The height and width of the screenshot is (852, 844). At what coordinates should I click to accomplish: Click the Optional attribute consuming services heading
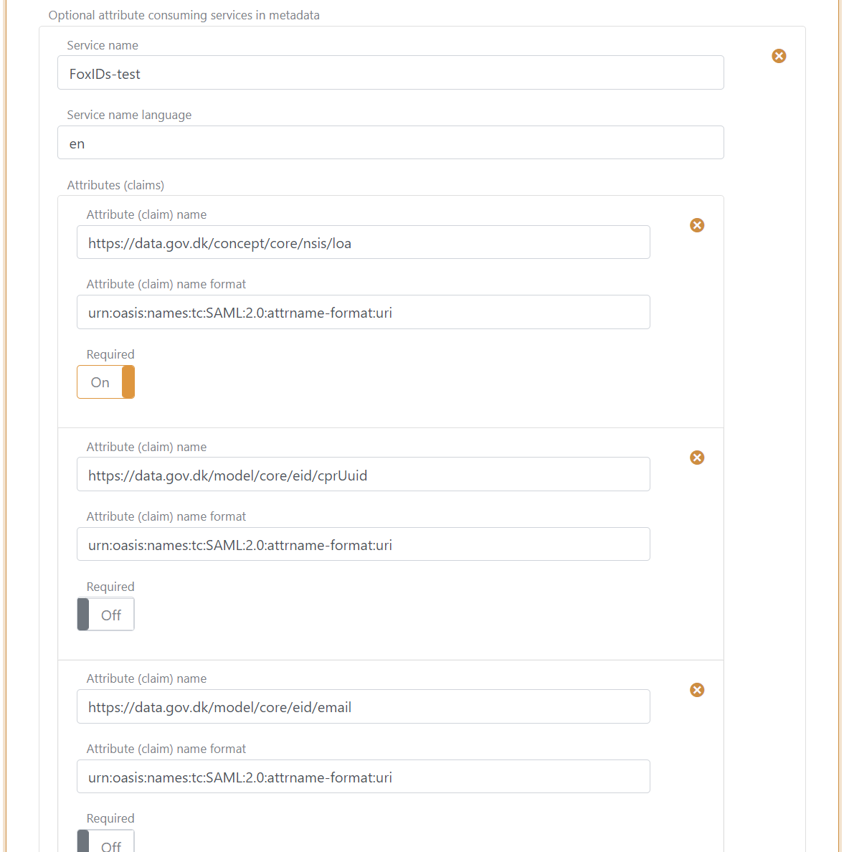click(184, 14)
